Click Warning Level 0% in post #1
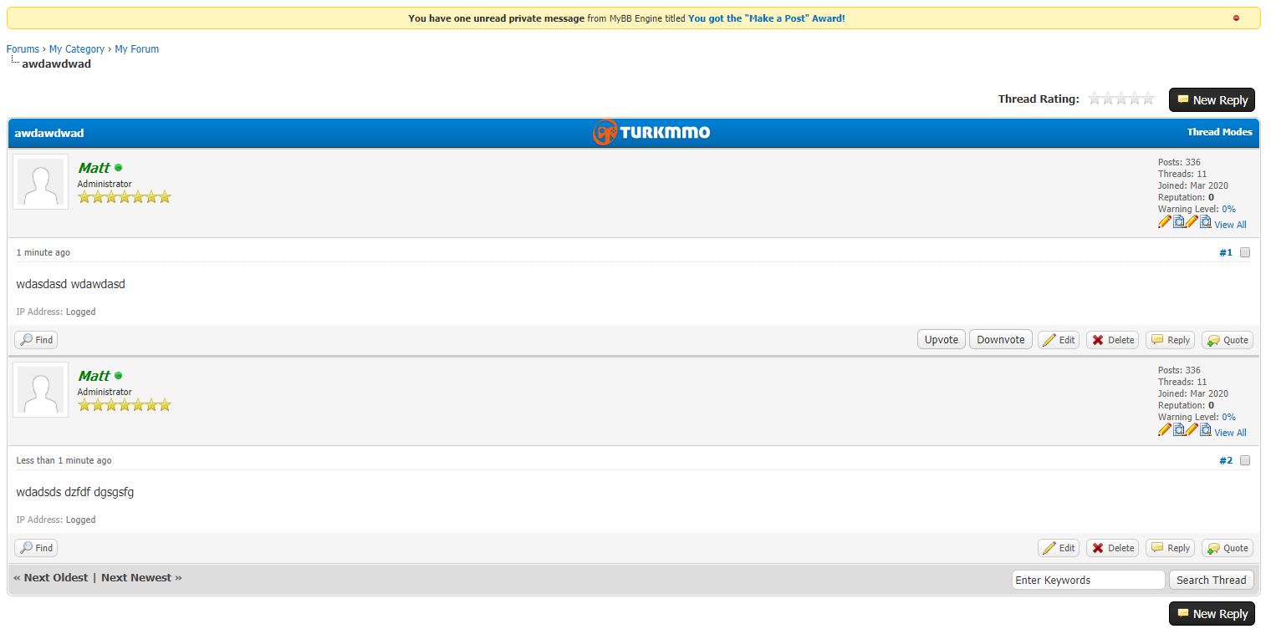This screenshot has height=639, width=1271. pos(1228,209)
